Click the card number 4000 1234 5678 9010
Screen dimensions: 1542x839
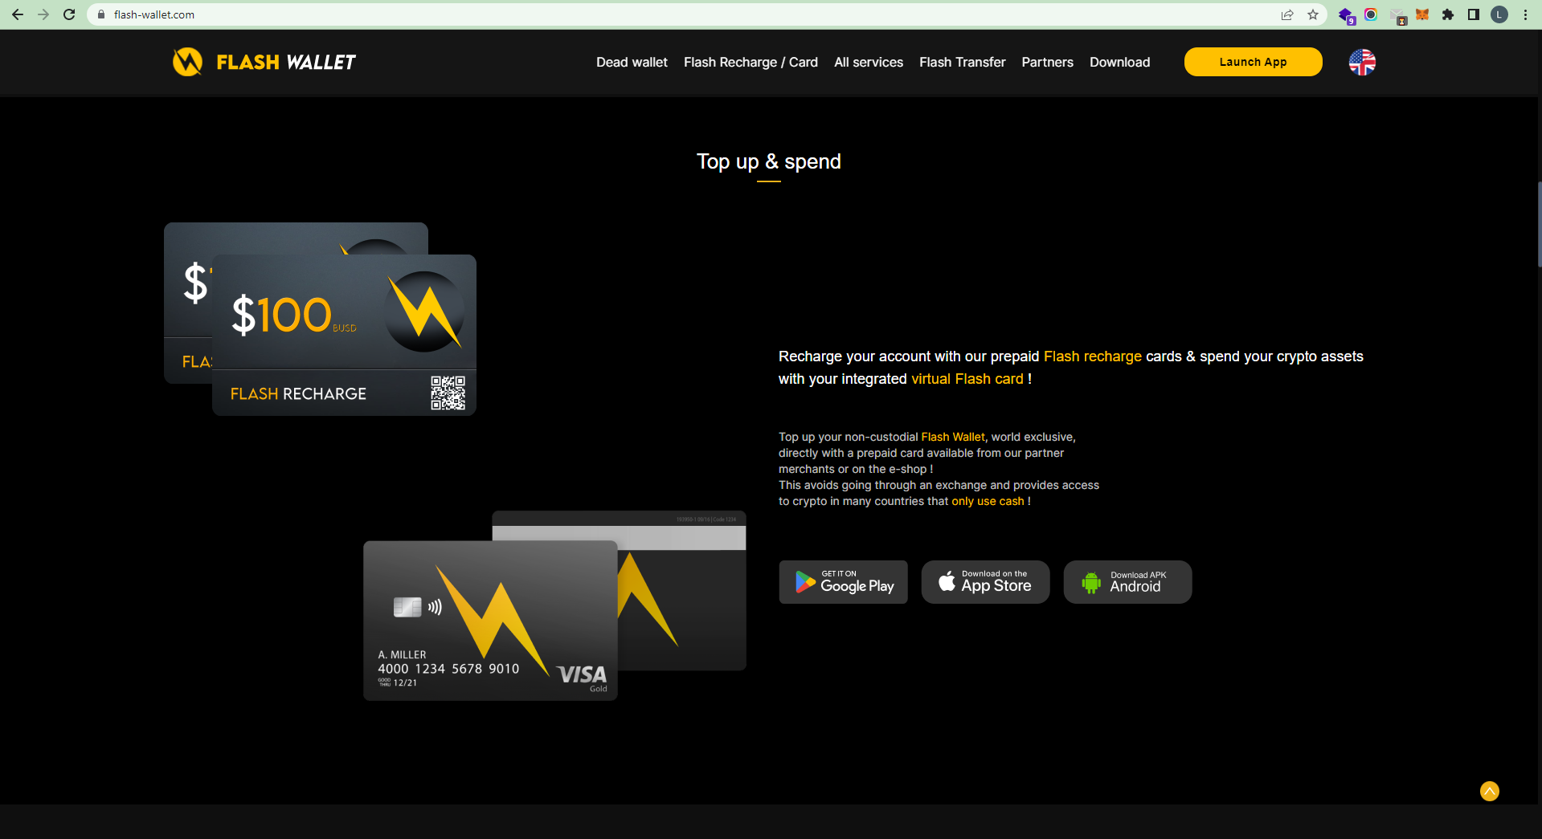pyautogui.click(x=448, y=669)
